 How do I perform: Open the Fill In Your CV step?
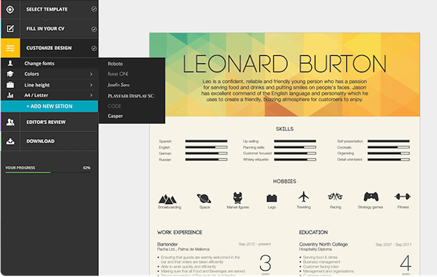pyautogui.click(x=46, y=29)
